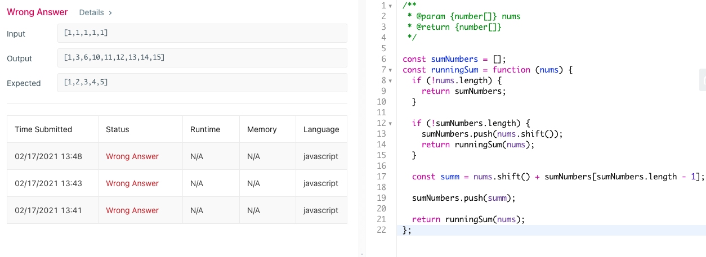This screenshot has height=257, width=706.
Task: Select the Input field value [1,1,1,1,1]
Action: point(202,34)
